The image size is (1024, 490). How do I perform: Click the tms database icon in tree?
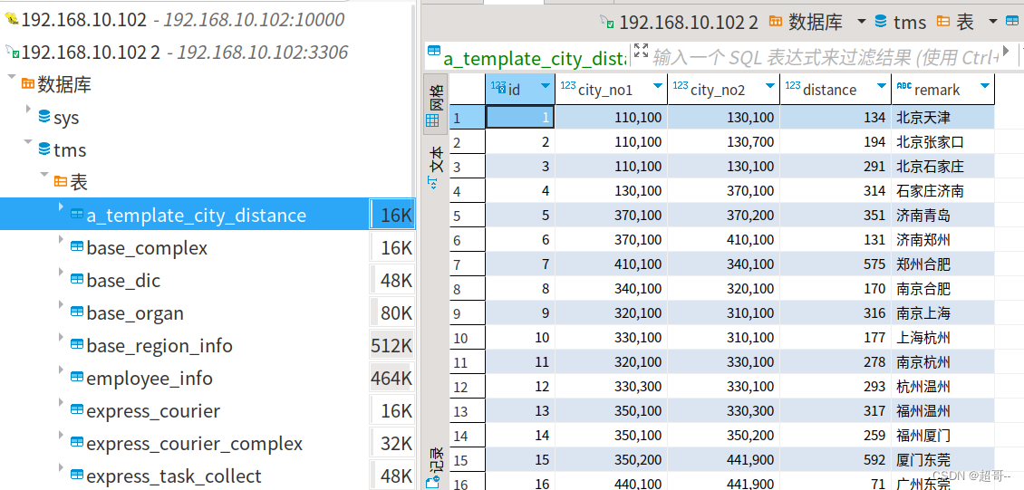pyautogui.click(x=44, y=149)
